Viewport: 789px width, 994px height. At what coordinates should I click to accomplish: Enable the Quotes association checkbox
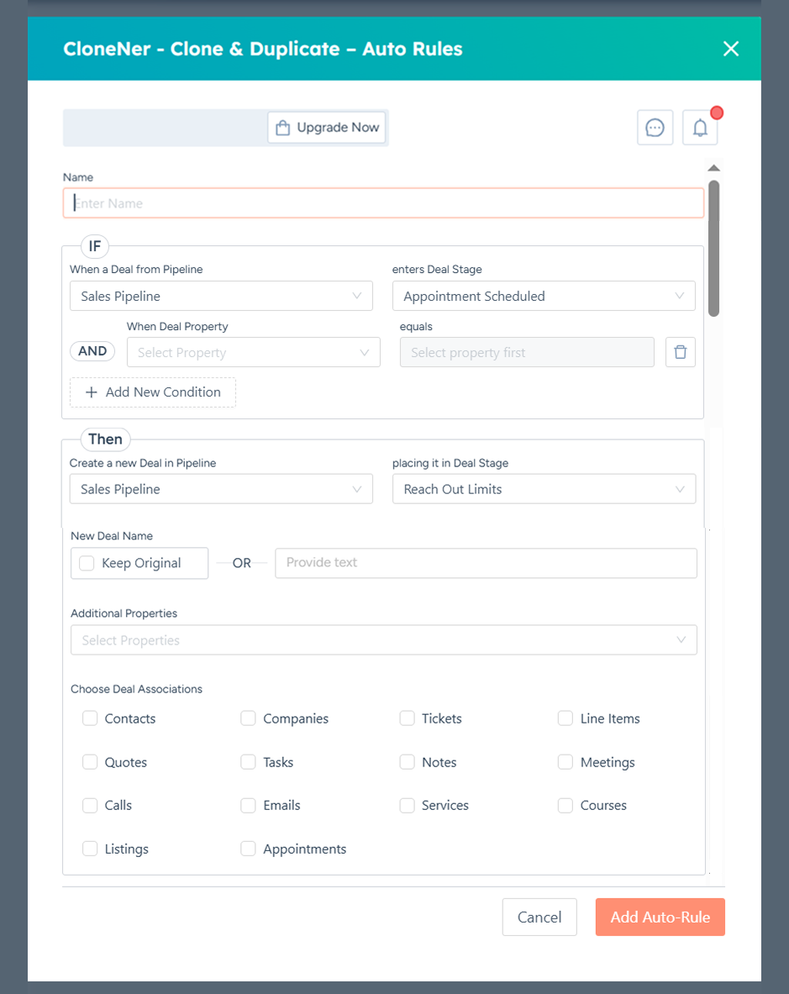coord(90,762)
